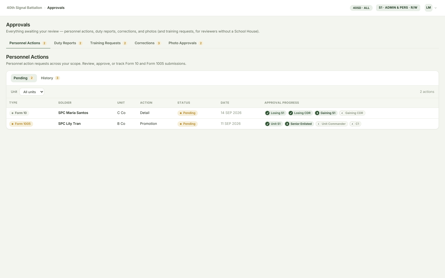445x278 pixels.
Task: Open the 40th Signal Battalion breadcrumb link
Action: 24,8
